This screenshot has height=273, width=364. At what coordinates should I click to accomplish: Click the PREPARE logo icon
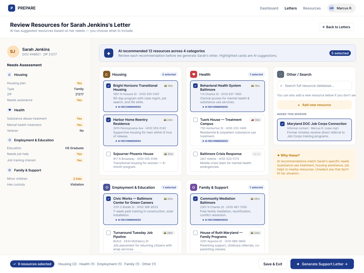click(x=12, y=8)
